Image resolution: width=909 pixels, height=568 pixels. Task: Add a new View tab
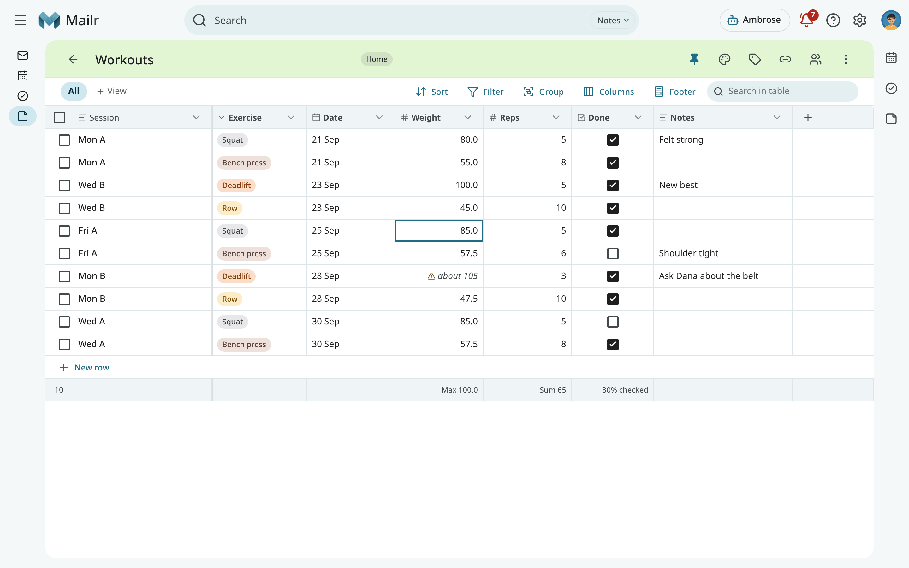point(111,91)
